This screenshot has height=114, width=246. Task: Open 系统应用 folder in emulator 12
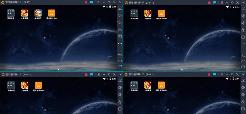tap(134, 13)
